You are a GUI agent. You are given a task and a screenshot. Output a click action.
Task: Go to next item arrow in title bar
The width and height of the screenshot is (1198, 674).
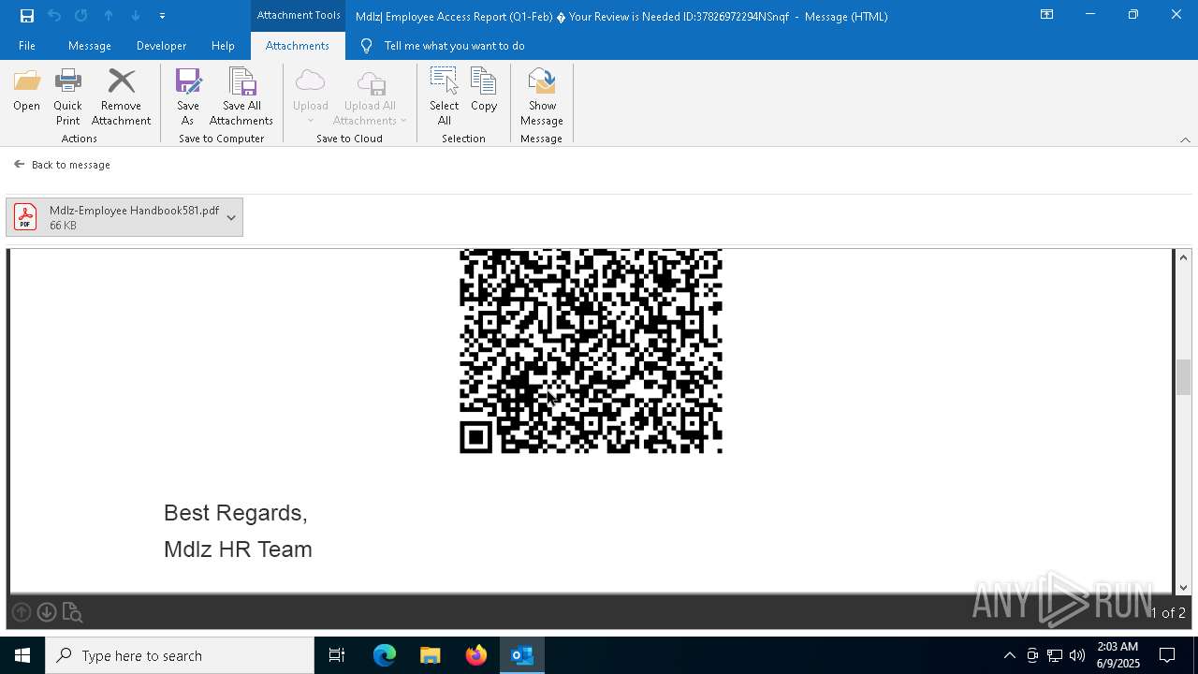[136, 15]
